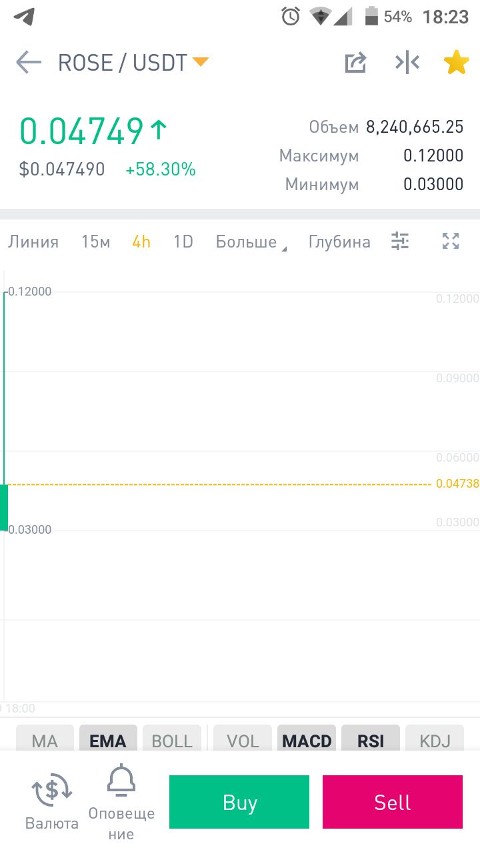Tap the Объем value 8,240,665.25
480x854 pixels.
coord(415,127)
